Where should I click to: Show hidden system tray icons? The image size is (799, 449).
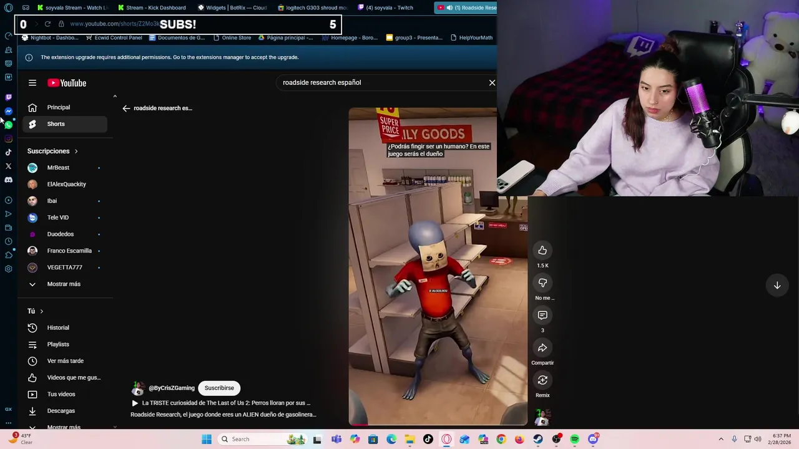click(x=721, y=439)
